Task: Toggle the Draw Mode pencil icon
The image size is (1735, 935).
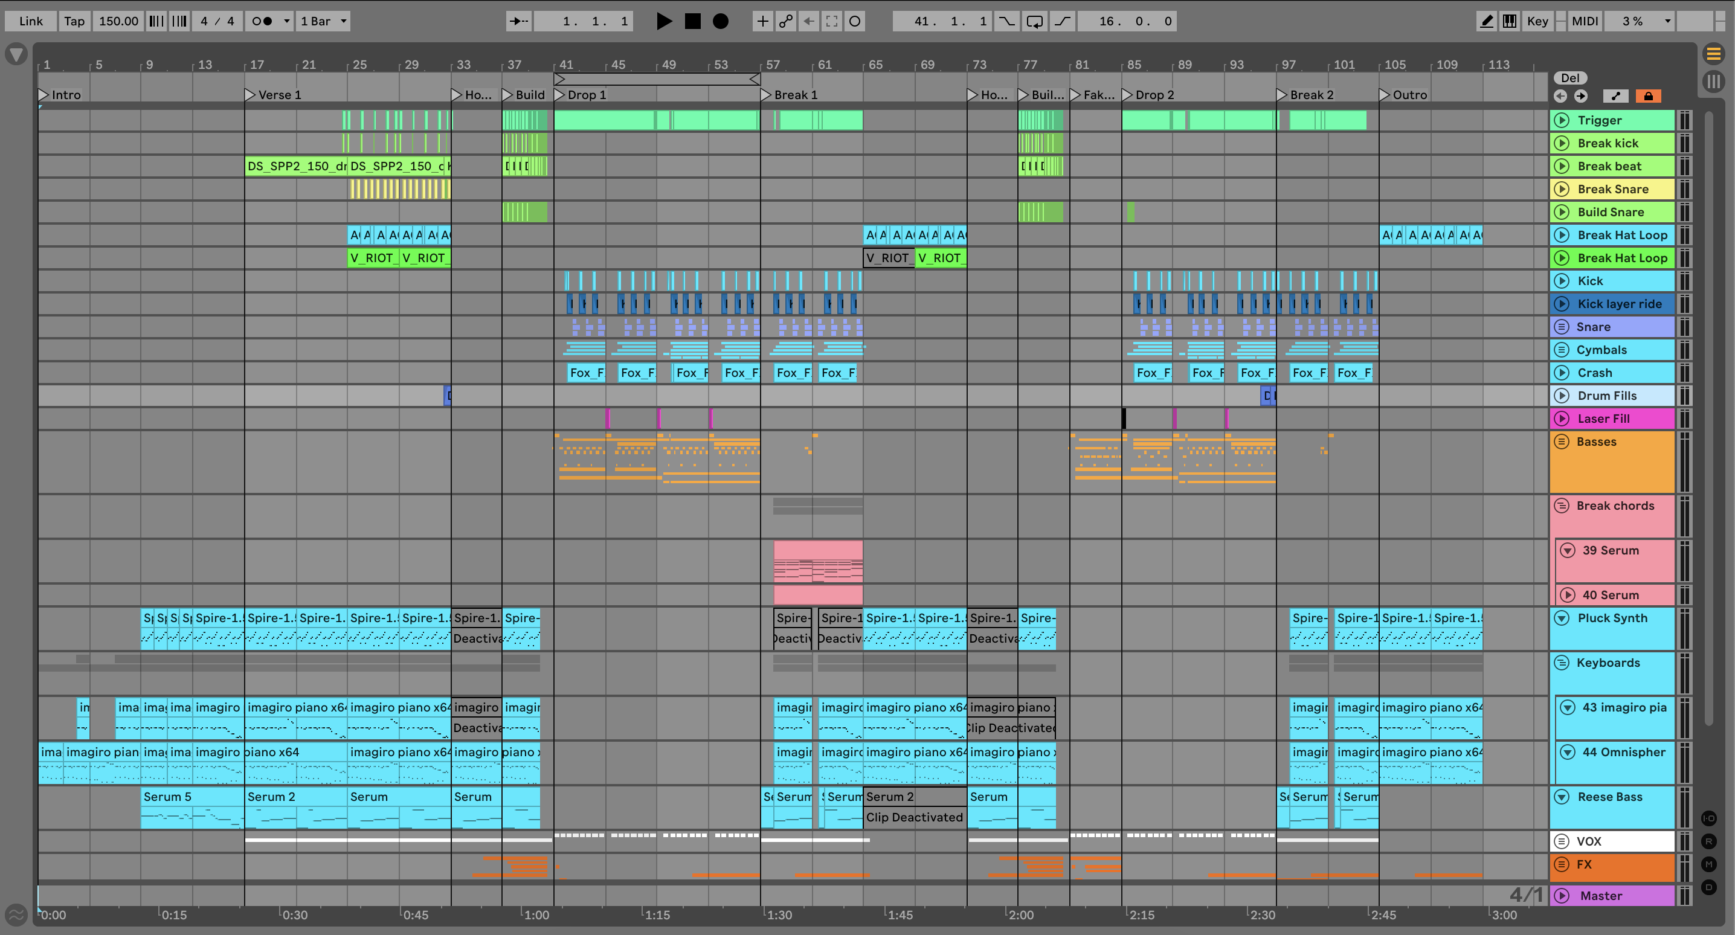Action: (x=1487, y=21)
